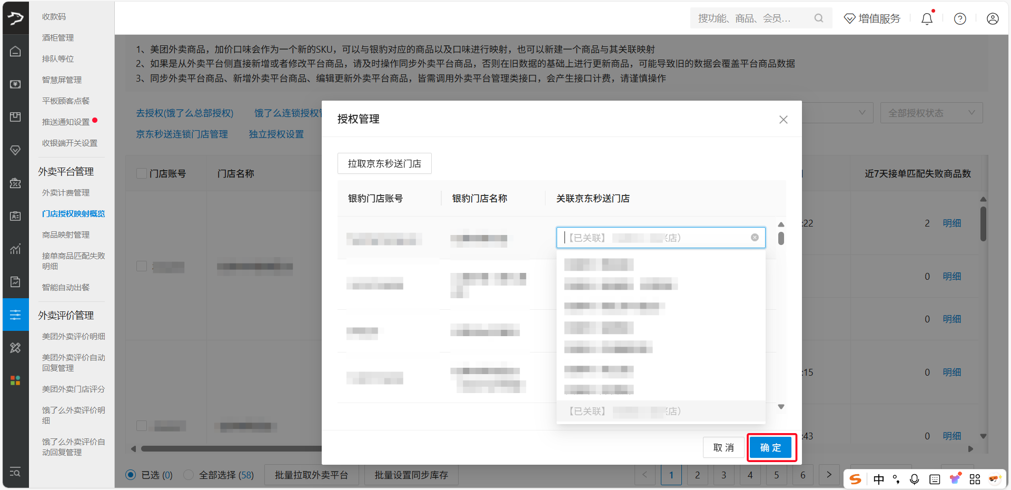Click 批量拉取外卖平台 button

(311, 475)
